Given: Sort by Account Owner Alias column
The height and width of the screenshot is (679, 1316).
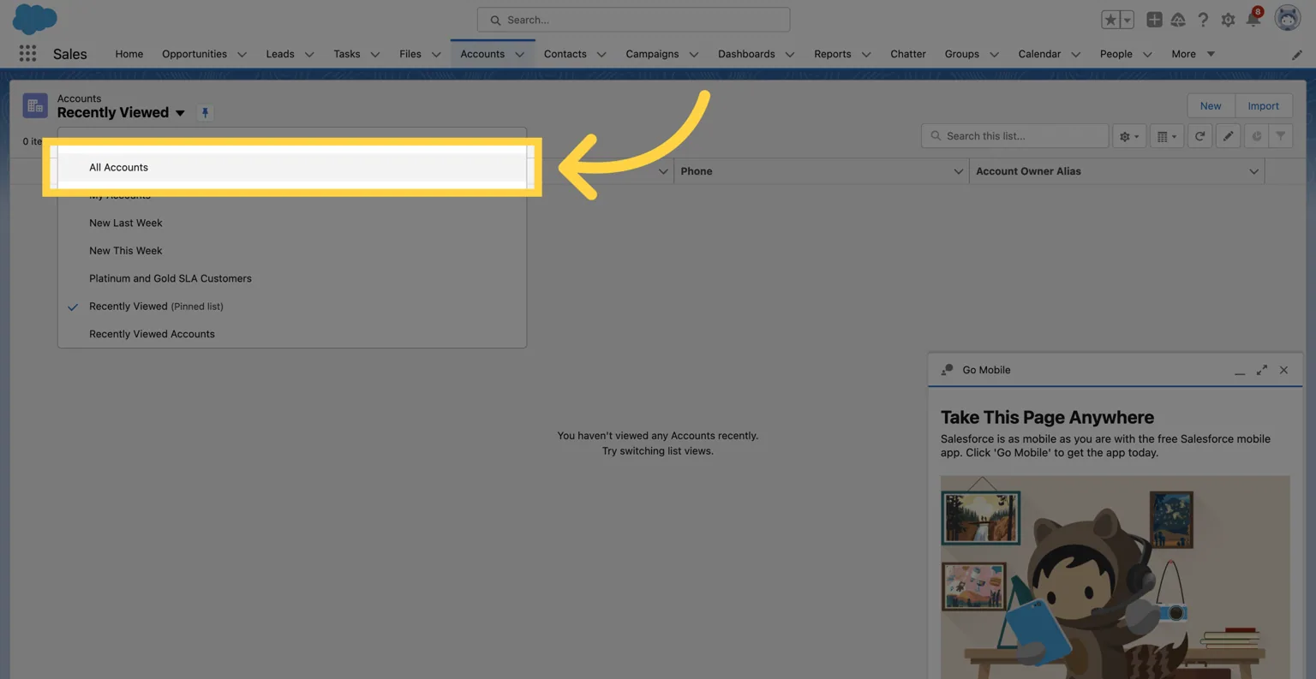Looking at the screenshot, I should coord(1028,171).
